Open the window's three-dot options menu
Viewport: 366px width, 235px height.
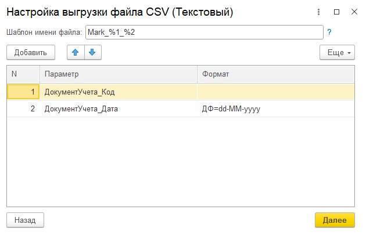pos(319,12)
